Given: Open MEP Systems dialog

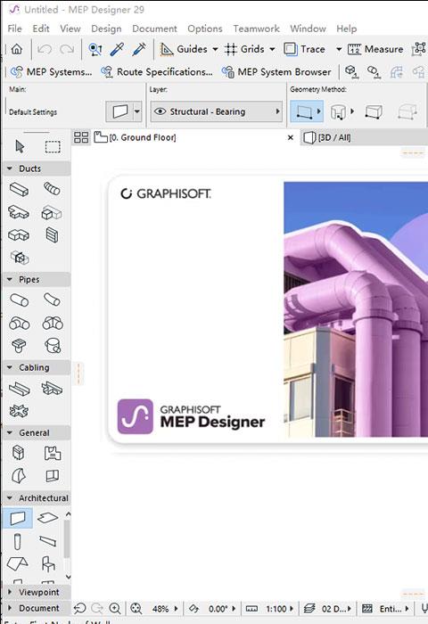Looking at the screenshot, I should [51, 72].
